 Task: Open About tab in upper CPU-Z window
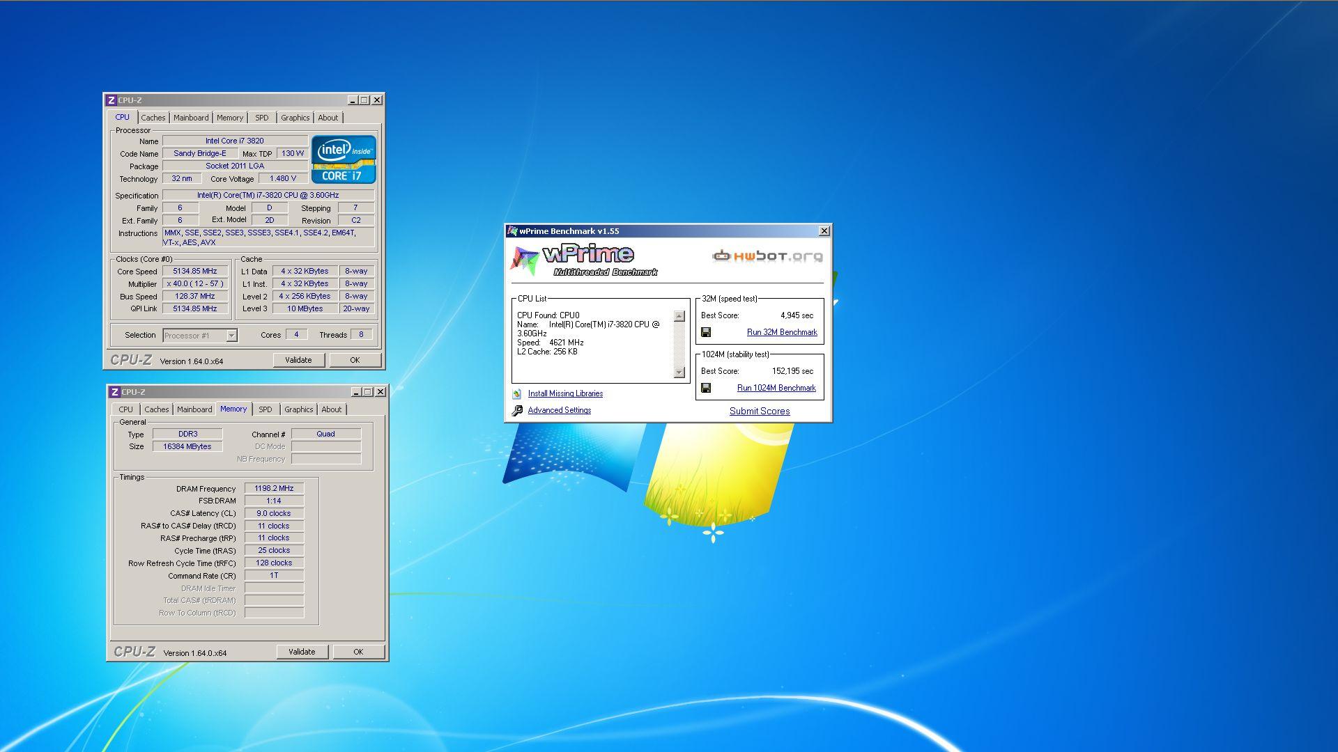coord(328,118)
